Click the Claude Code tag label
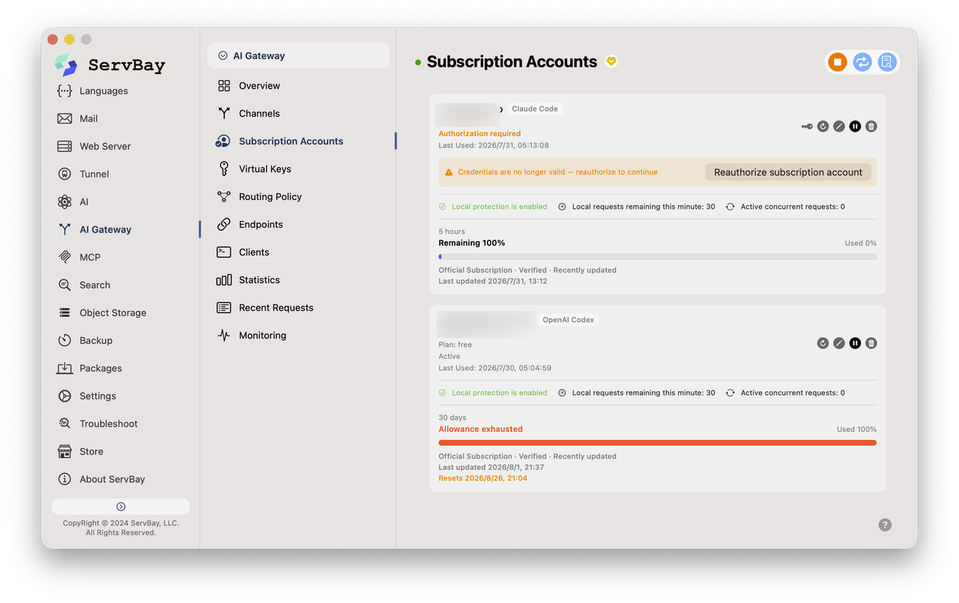The width and height of the screenshot is (959, 603). pos(535,109)
